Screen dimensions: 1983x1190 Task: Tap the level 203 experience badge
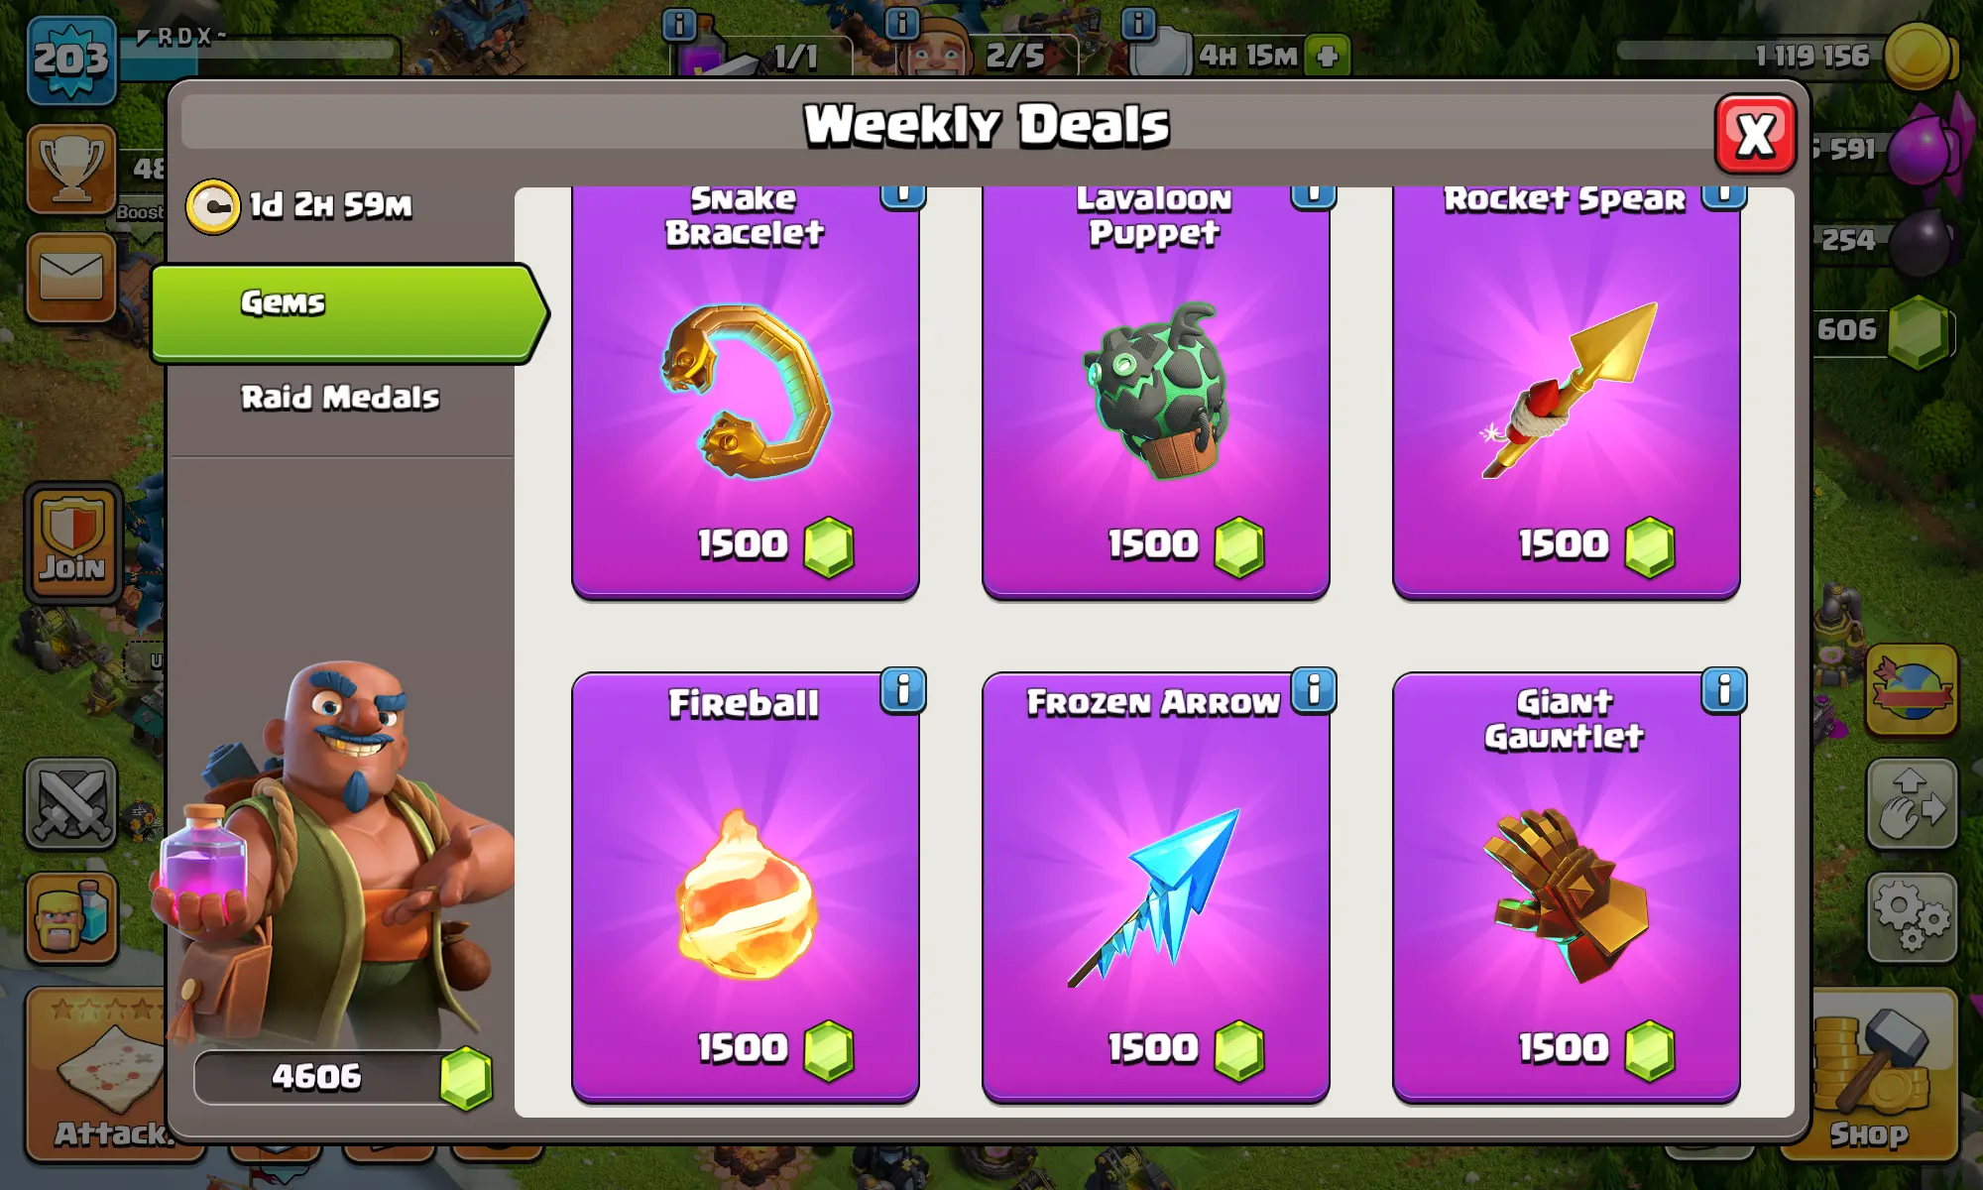point(71,59)
